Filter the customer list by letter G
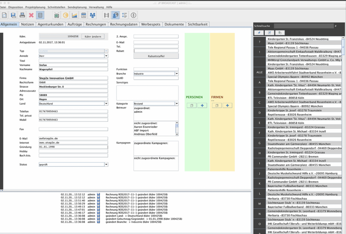Image resolution: width=346 pixels, height=234 pixels. [259, 143]
